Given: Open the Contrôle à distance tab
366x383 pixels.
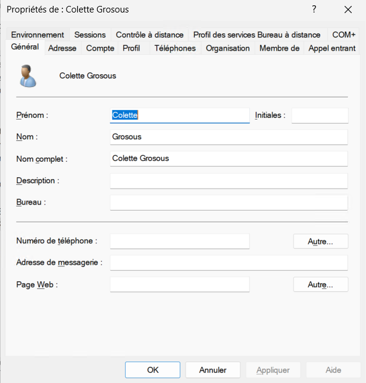Looking at the screenshot, I should point(149,35).
